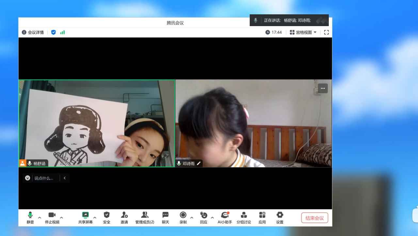
Task: Open 设置 settings gear
Action: click(280, 215)
